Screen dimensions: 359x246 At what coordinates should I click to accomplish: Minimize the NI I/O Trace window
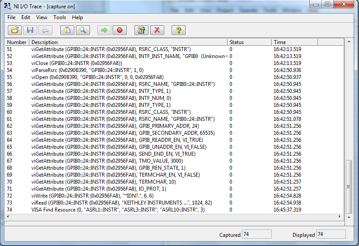(316, 4)
